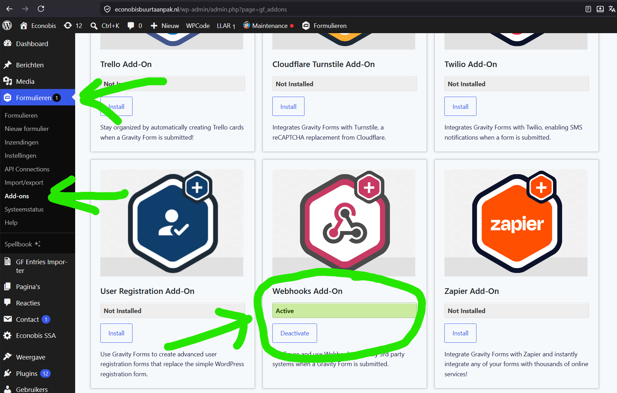Click the Cloudflare Turnstile Add-On title
Image resolution: width=617 pixels, height=393 pixels.
[x=323, y=64]
